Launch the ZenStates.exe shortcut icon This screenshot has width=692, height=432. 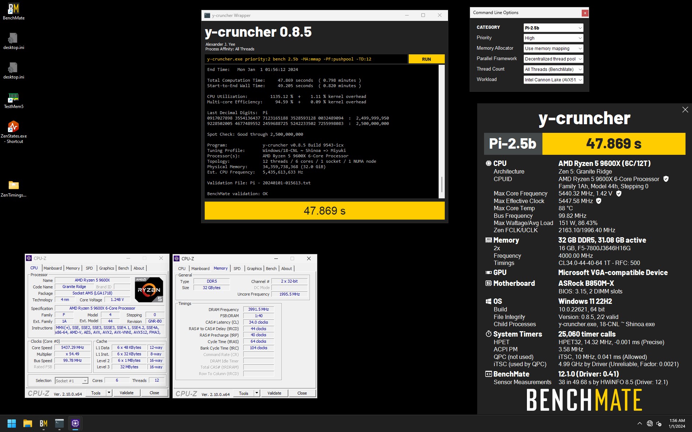pyautogui.click(x=14, y=132)
